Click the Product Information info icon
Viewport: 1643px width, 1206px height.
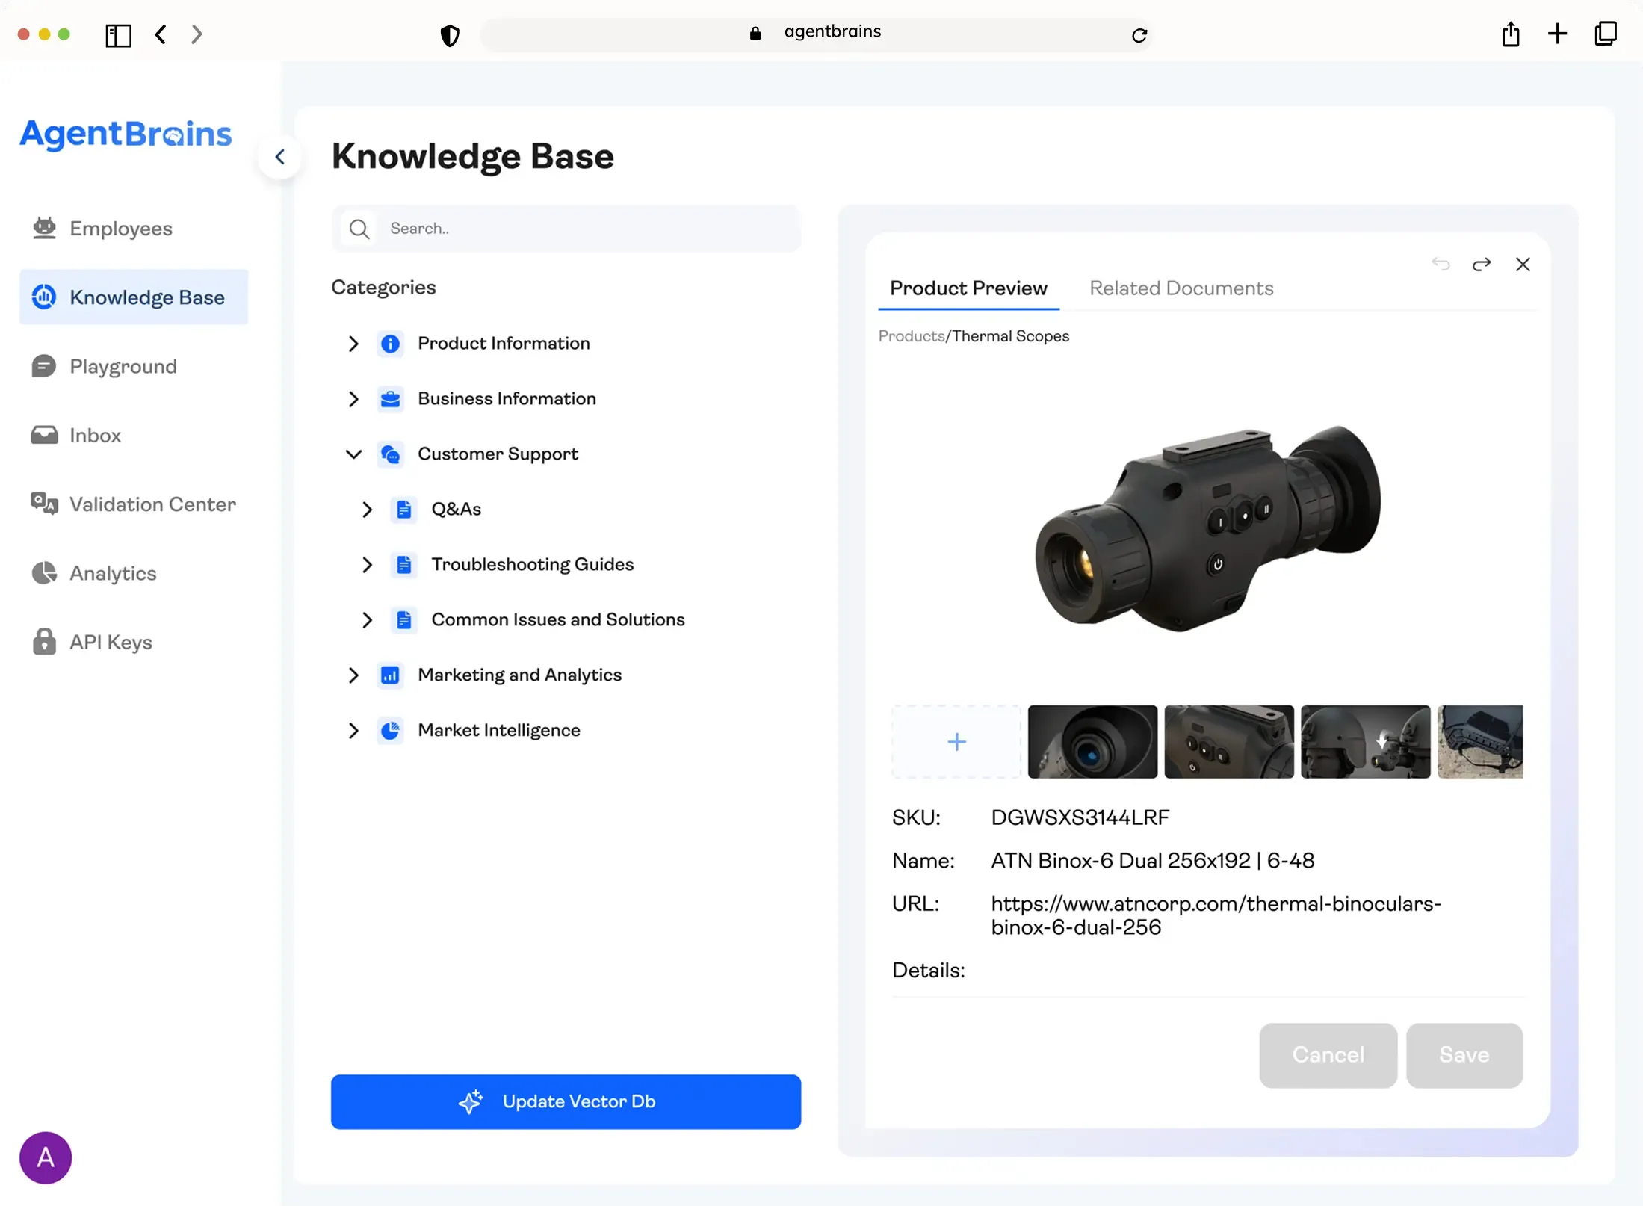(x=390, y=344)
